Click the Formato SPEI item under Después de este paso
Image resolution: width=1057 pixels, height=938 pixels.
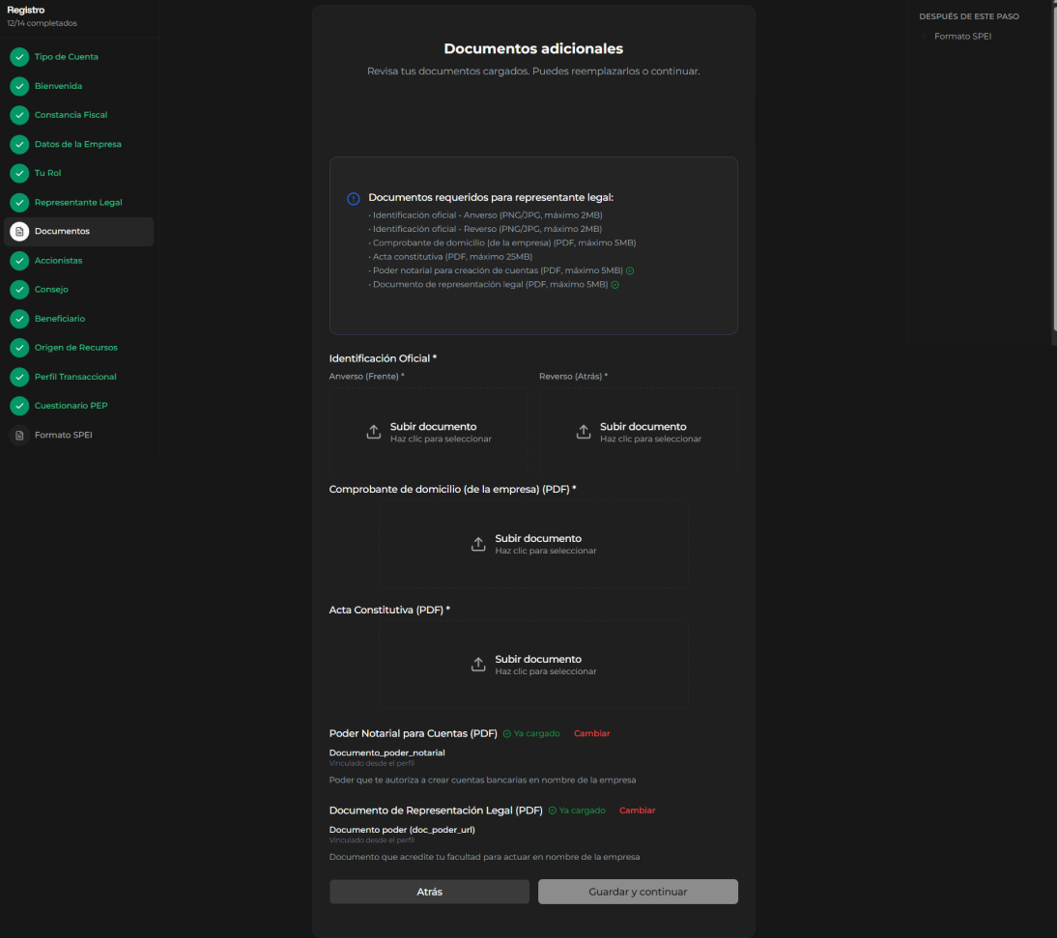962,37
